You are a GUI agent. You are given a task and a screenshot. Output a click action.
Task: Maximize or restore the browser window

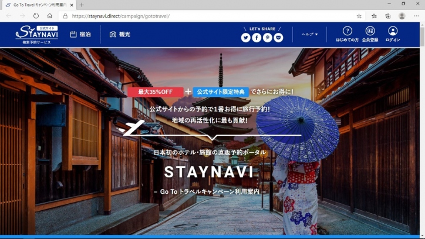(403, 4)
